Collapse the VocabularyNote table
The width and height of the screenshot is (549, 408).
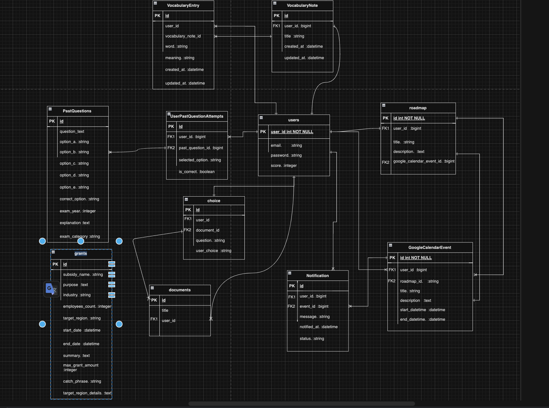coord(274,3)
